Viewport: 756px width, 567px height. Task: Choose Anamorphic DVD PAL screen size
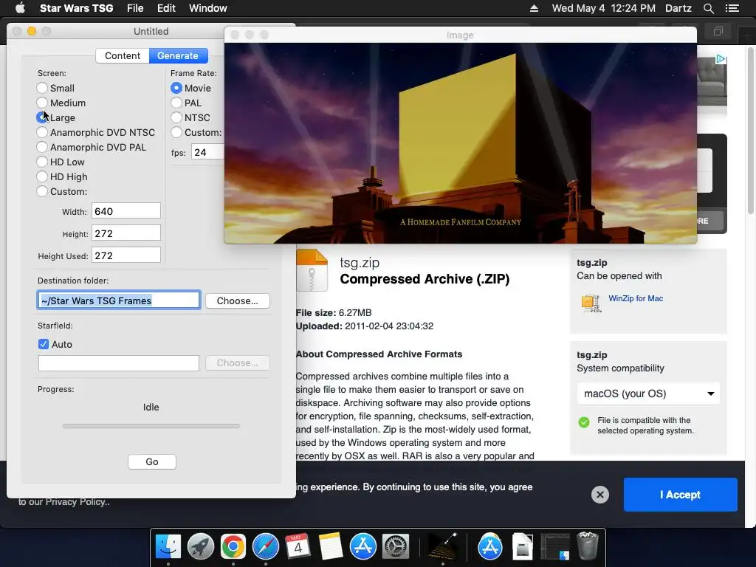tap(42, 147)
